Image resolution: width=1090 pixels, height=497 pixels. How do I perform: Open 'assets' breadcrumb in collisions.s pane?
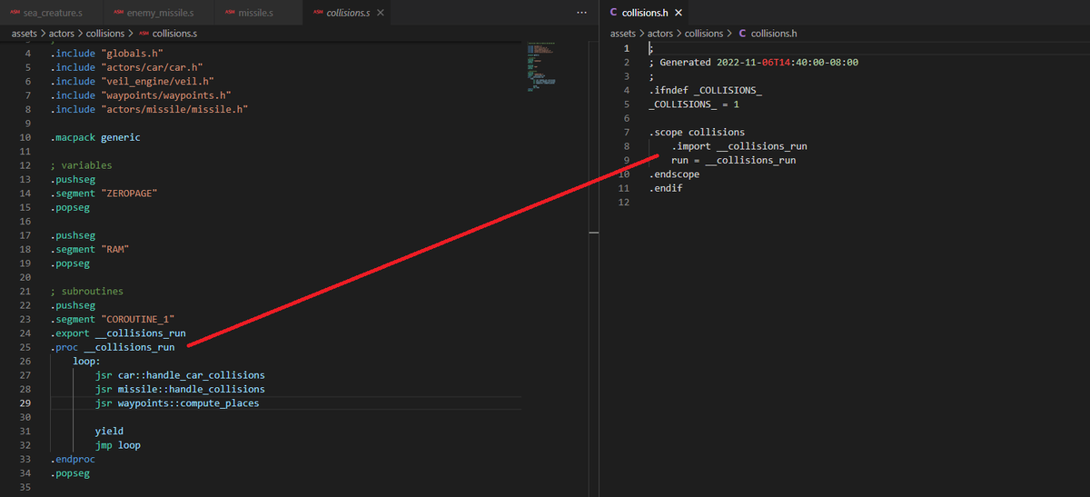[25, 33]
